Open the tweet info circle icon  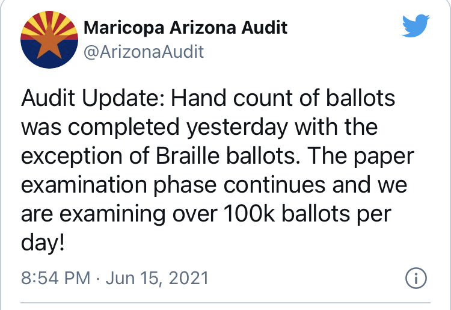click(416, 278)
